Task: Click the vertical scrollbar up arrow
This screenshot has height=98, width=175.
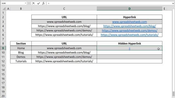Action: pyautogui.click(x=173, y=8)
